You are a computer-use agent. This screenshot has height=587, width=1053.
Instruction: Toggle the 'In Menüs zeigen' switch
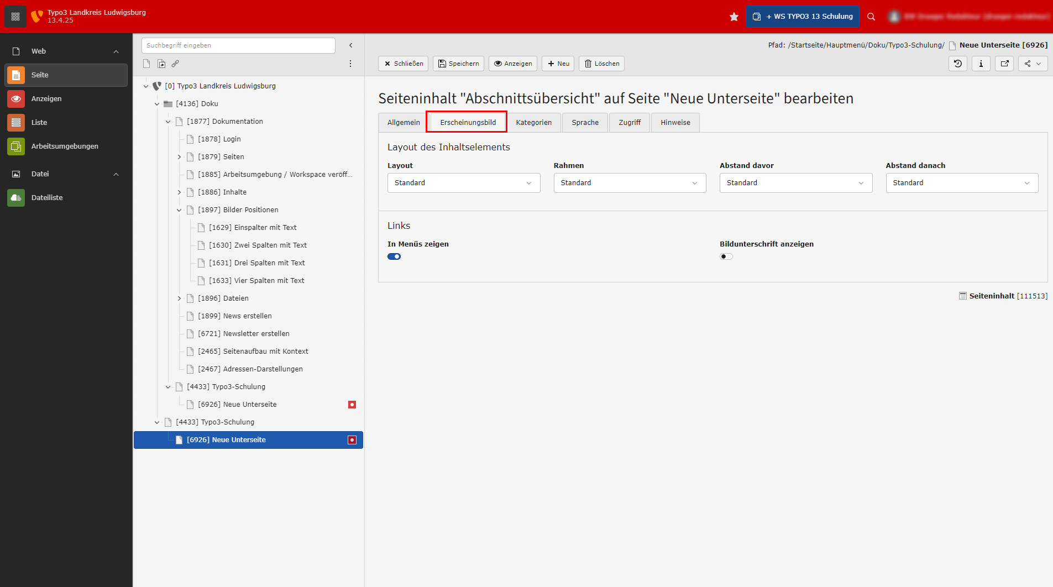394,256
